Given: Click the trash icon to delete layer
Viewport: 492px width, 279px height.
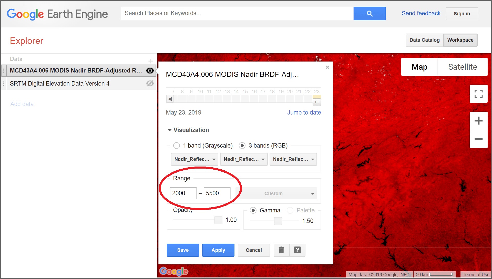Looking at the screenshot, I should point(281,250).
